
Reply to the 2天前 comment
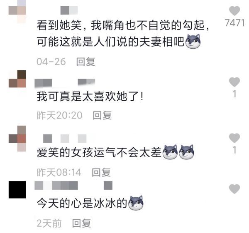[81, 223]
